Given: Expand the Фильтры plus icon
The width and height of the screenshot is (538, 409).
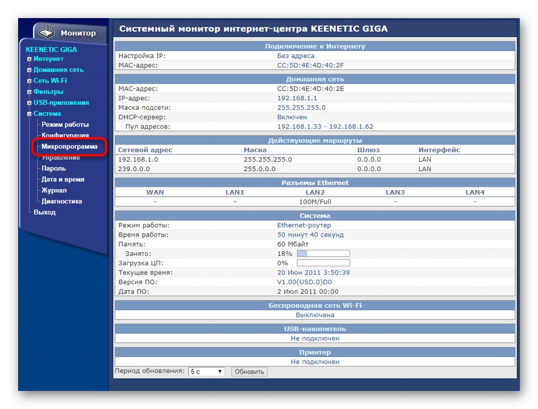Looking at the screenshot, I should click(29, 92).
